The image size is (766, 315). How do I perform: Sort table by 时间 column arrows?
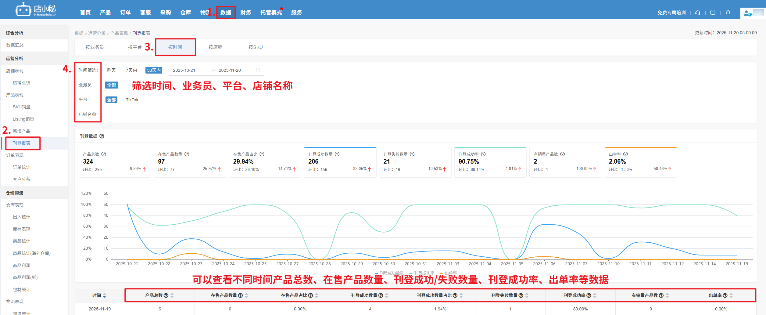(x=105, y=295)
